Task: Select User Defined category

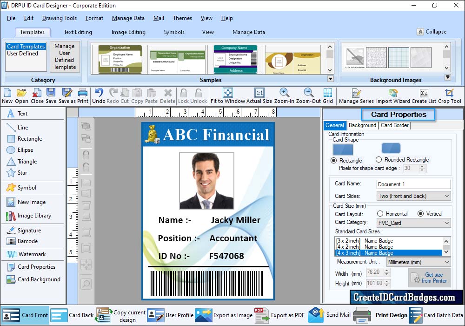Action: (x=22, y=54)
